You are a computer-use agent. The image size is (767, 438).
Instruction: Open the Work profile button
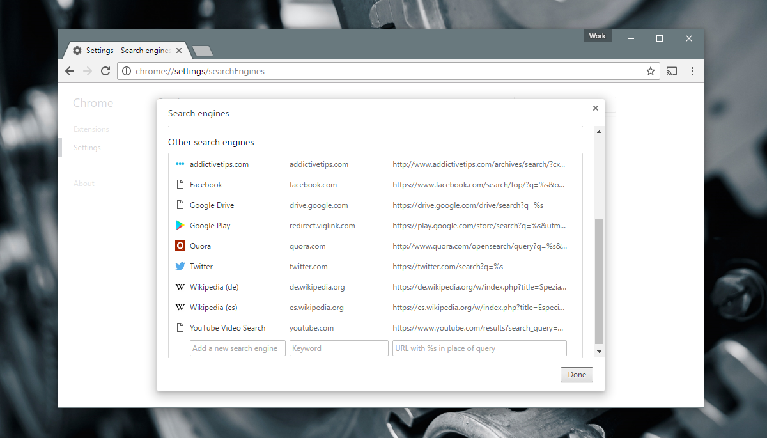click(x=597, y=36)
